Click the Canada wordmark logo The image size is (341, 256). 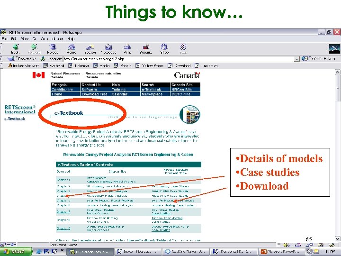point(187,75)
